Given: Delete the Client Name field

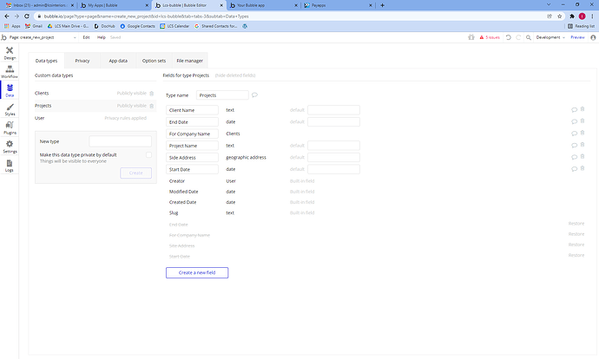Looking at the screenshot, I should 583,109.
